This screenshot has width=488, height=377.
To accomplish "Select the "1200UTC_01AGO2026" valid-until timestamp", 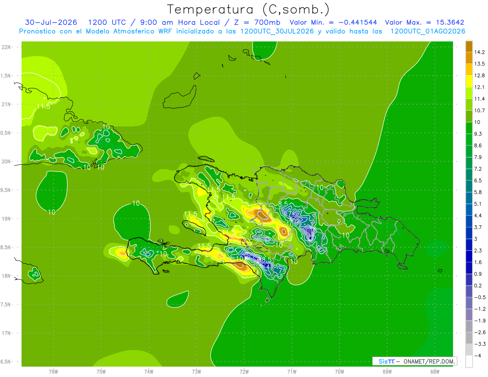I will [428, 31].
